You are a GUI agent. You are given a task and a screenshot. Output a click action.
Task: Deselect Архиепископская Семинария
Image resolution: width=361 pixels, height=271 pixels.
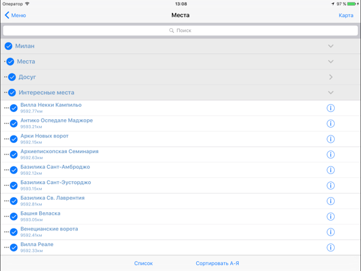point(14,154)
